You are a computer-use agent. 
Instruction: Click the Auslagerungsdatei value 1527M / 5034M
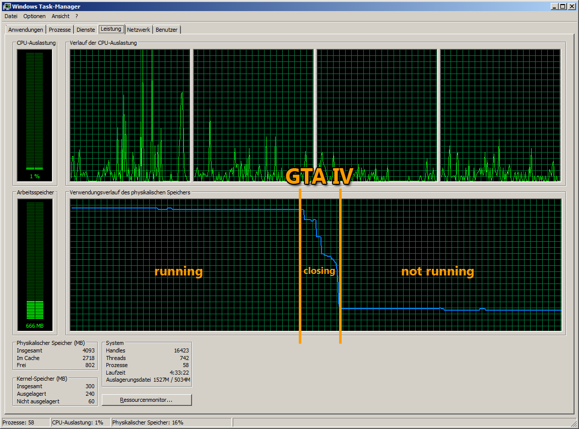(x=172, y=380)
